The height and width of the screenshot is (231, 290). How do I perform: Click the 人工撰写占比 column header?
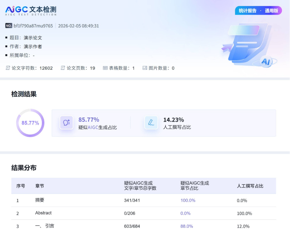click(250, 186)
